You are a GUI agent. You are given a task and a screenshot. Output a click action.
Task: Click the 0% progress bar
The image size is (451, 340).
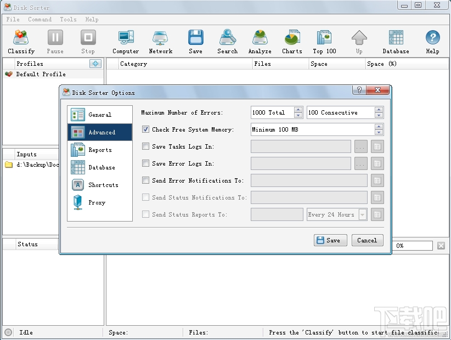[412, 246]
